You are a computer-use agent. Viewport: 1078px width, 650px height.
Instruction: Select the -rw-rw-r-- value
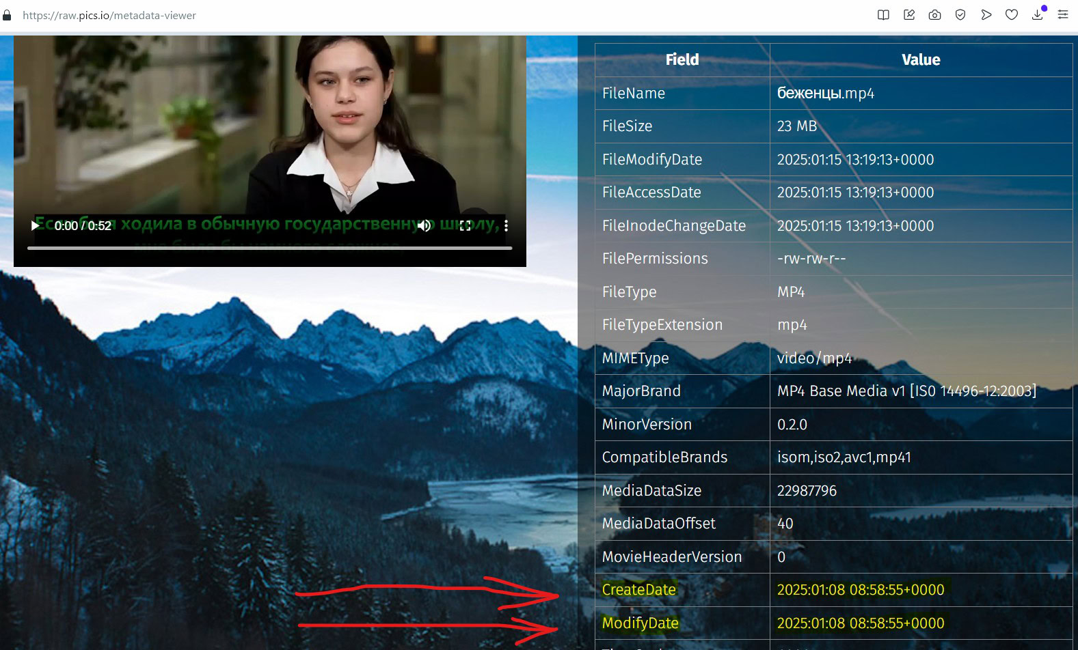click(x=811, y=259)
